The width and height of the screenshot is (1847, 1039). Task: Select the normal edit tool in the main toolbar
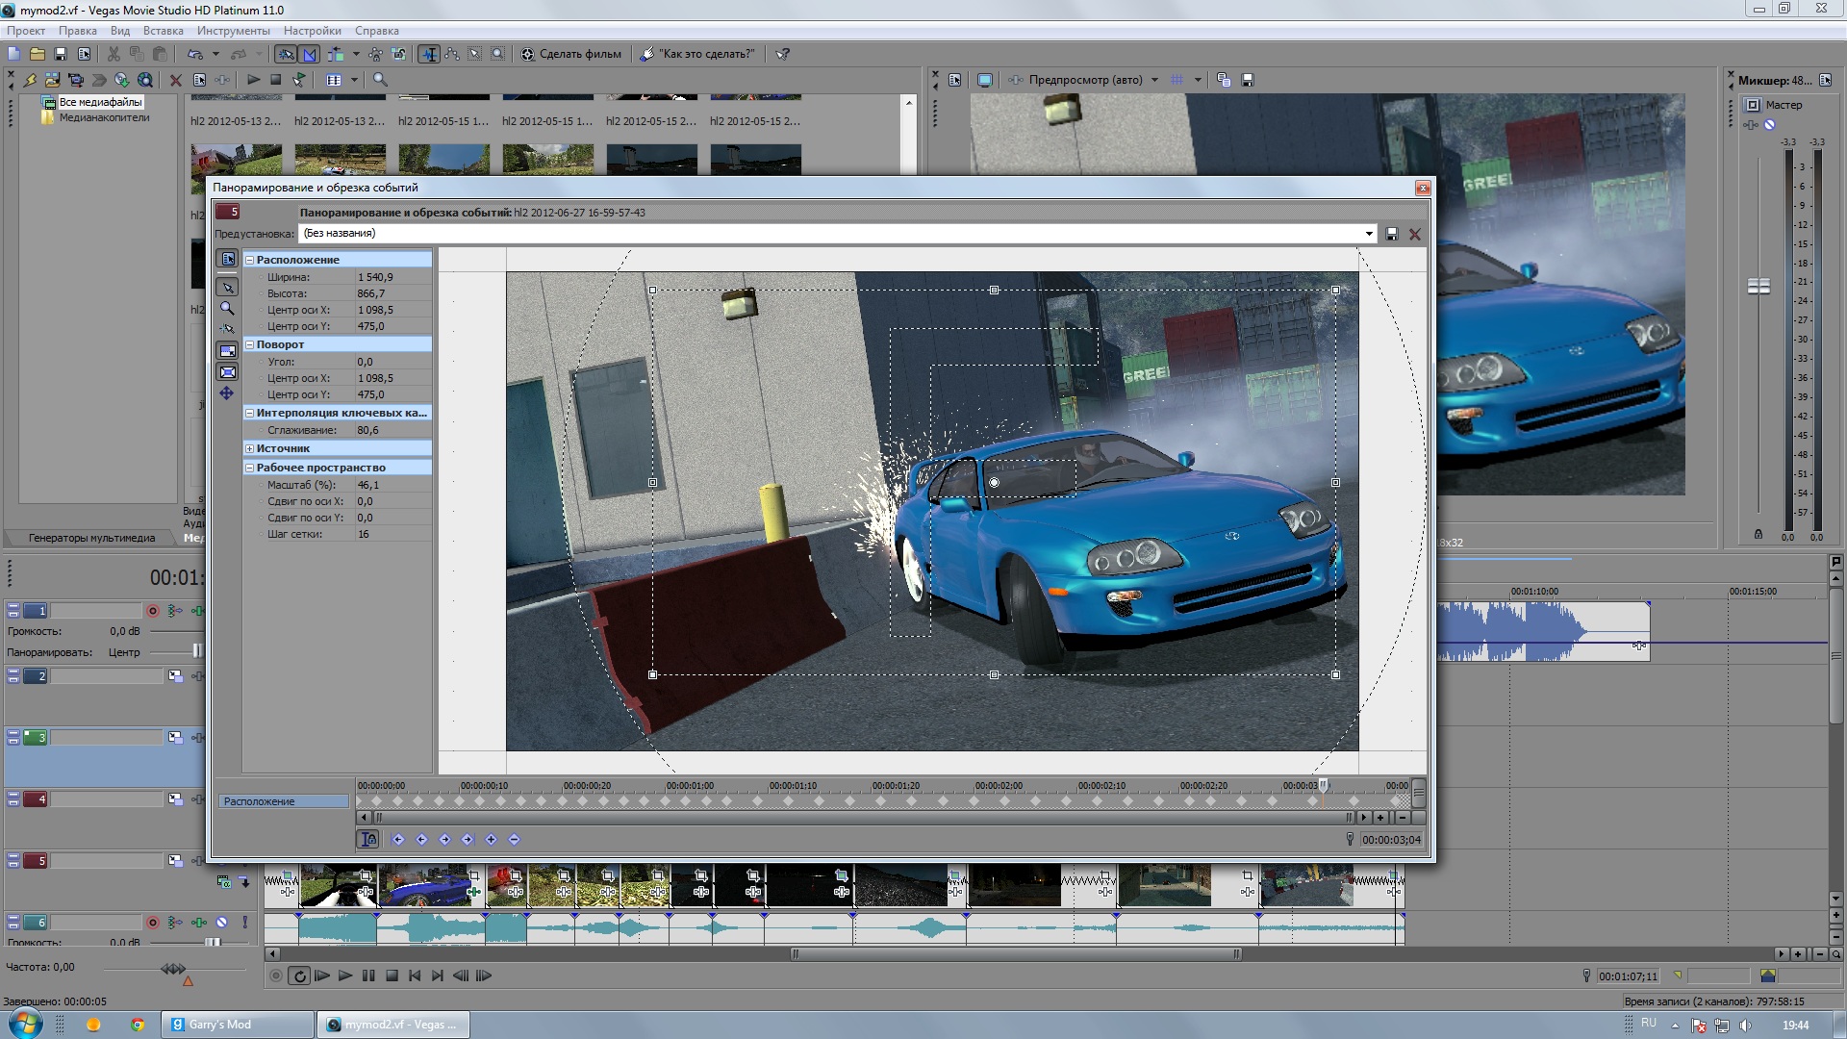(430, 54)
